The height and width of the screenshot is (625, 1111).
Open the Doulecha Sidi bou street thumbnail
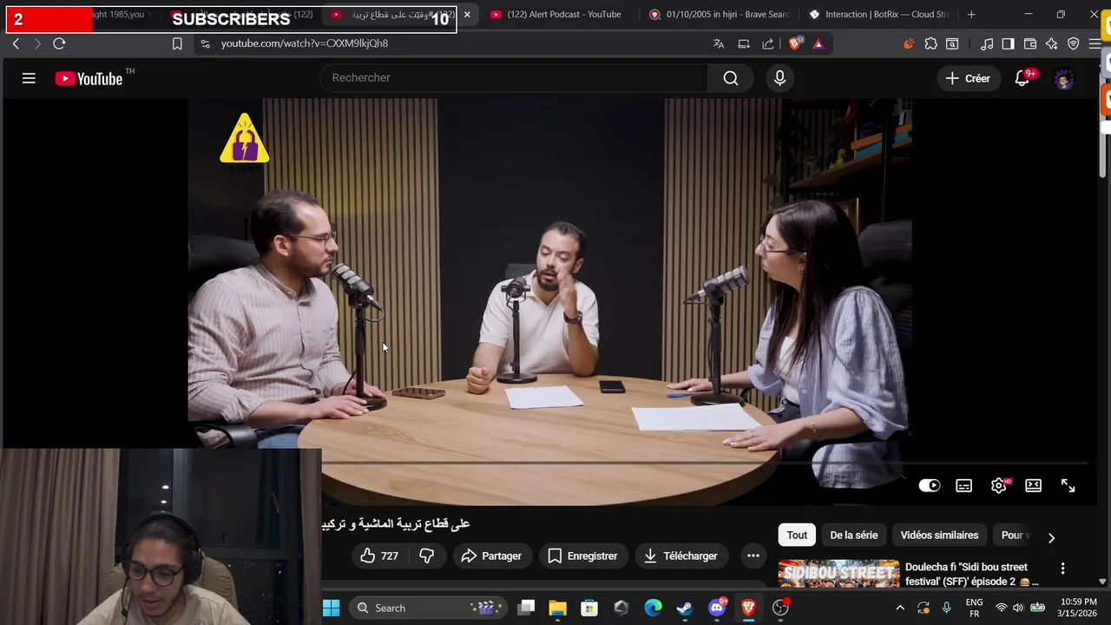(x=838, y=574)
